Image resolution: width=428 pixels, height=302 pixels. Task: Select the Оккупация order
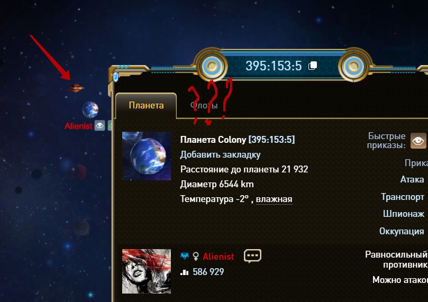point(402,231)
